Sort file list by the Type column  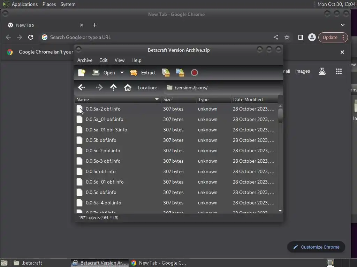pyautogui.click(x=214, y=99)
